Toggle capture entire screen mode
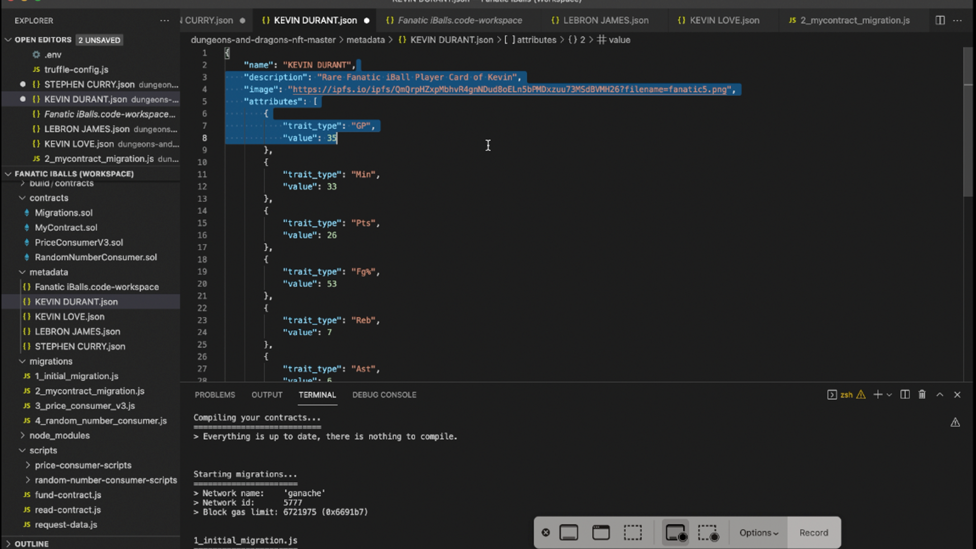Viewport: 976px width, 549px height. (569, 533)
